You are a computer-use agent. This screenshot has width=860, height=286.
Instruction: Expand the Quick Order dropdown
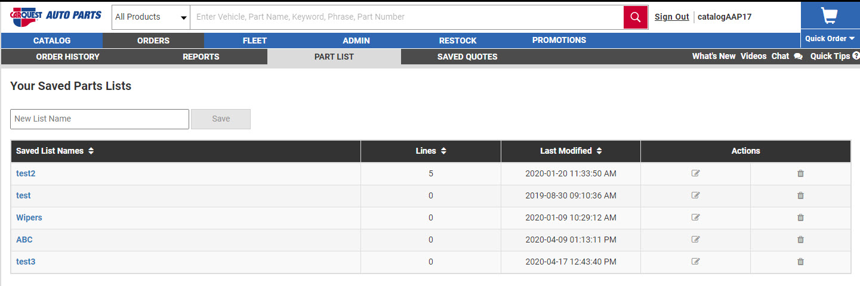click(x=830, y=39)
